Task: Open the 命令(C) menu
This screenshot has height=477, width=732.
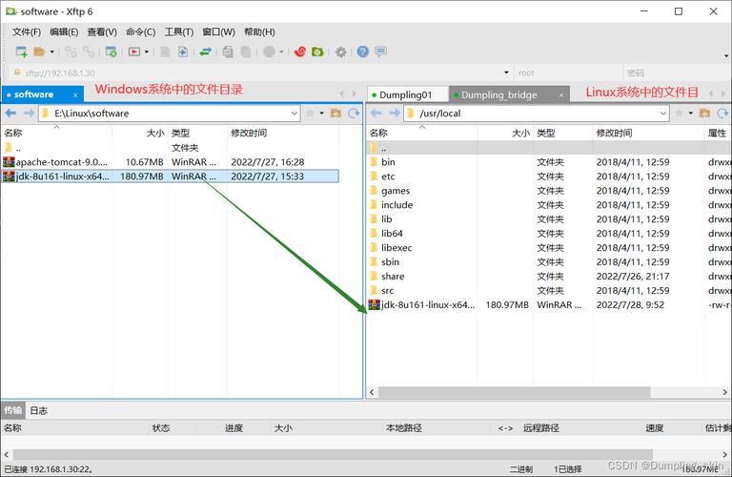Action: tap(140, 31)
